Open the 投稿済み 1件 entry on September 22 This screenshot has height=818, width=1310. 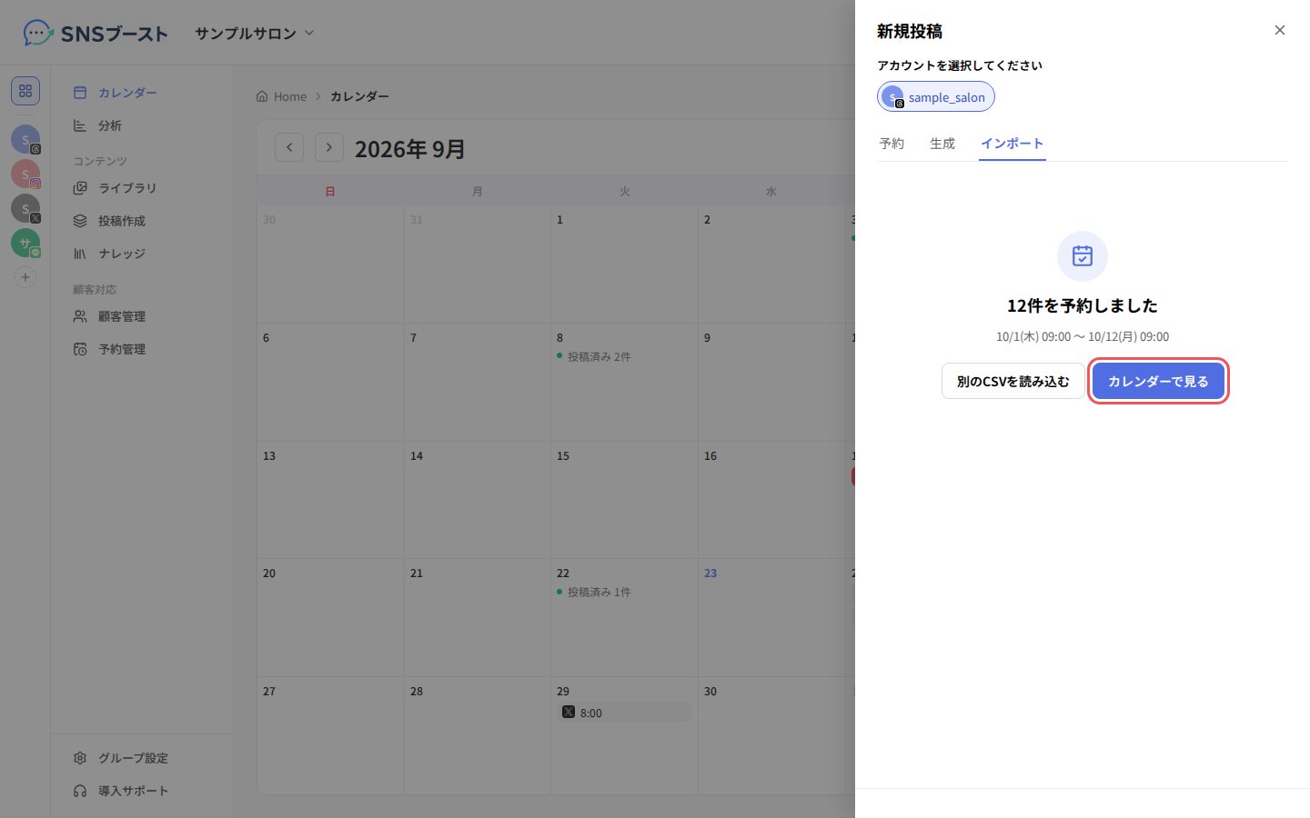pyautogui.click(x=595, y=593)
